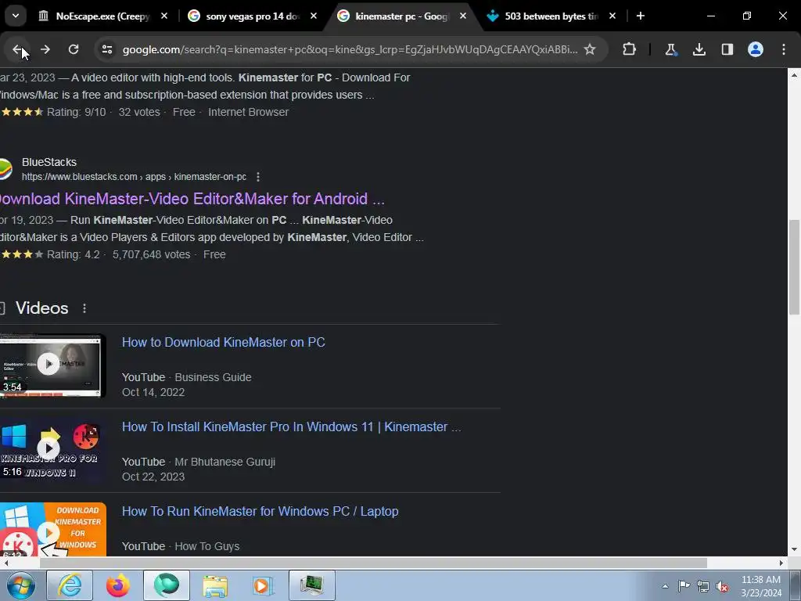Click 'Rating: 4.2' text under BlueStacks result
This screenshot has width=801, height=601.
point(73,254)
